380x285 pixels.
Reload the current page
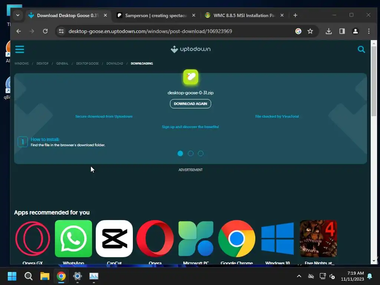(45, 31)
